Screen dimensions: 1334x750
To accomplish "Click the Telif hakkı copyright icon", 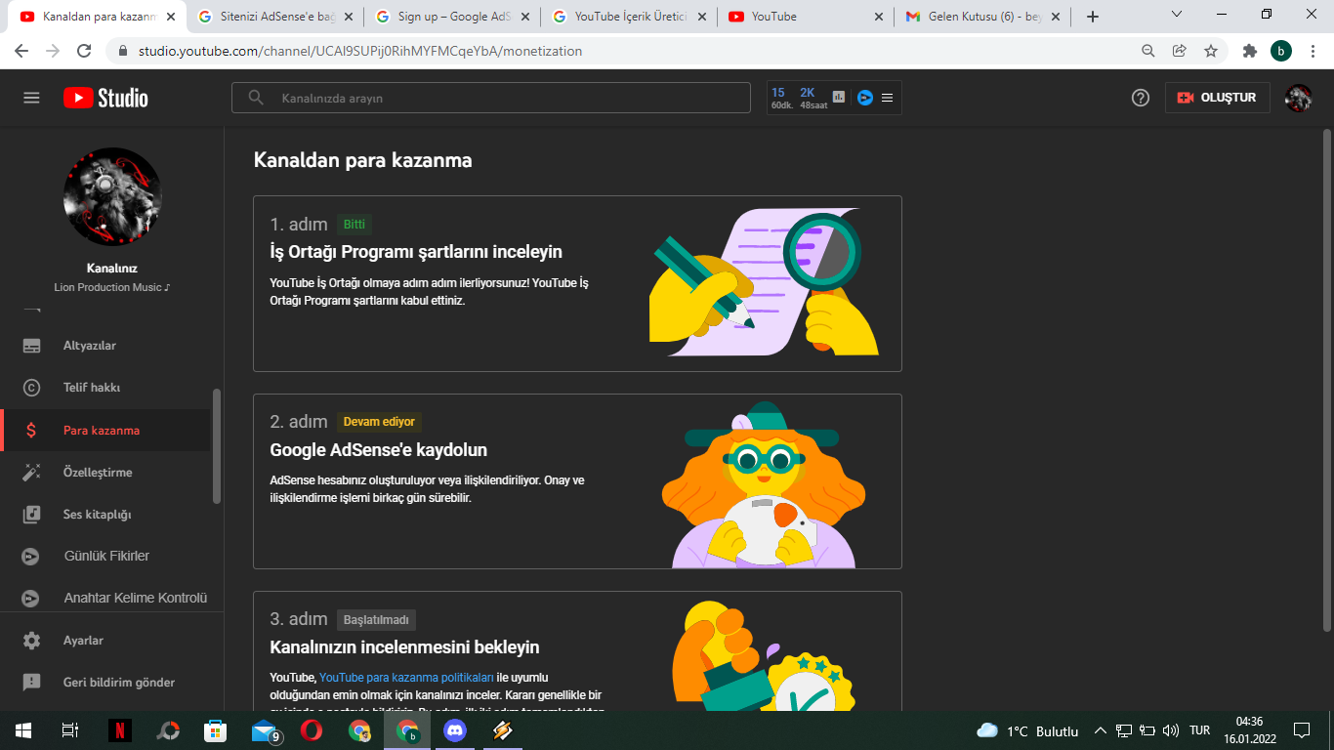I will coord(32,388).
